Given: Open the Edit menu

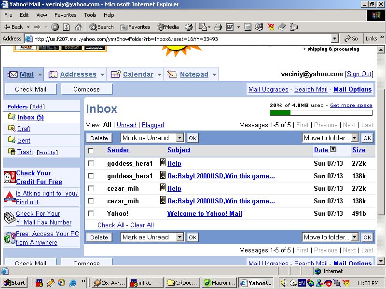Looking at the screenshot, I should click(x=24, y=15).
